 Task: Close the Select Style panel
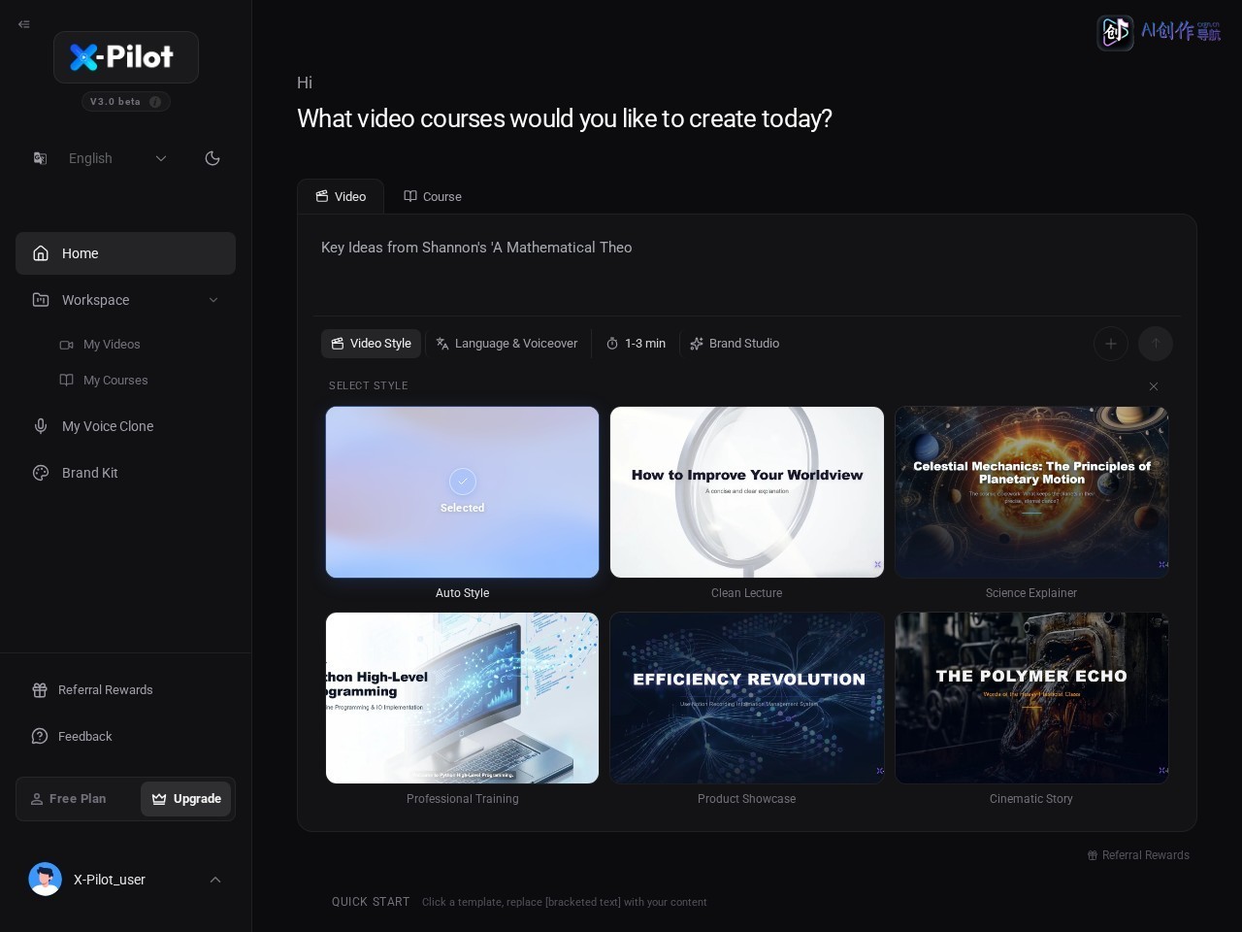click(x=1154, y=386)
